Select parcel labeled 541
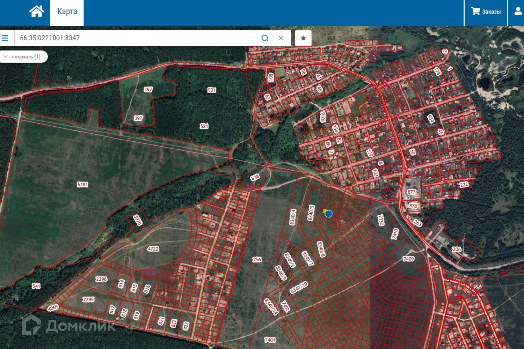This screenshot has width=524, height=349. pos(36,286)
